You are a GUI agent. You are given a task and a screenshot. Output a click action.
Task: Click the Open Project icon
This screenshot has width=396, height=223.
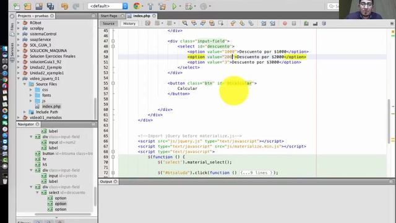[39, 6]
